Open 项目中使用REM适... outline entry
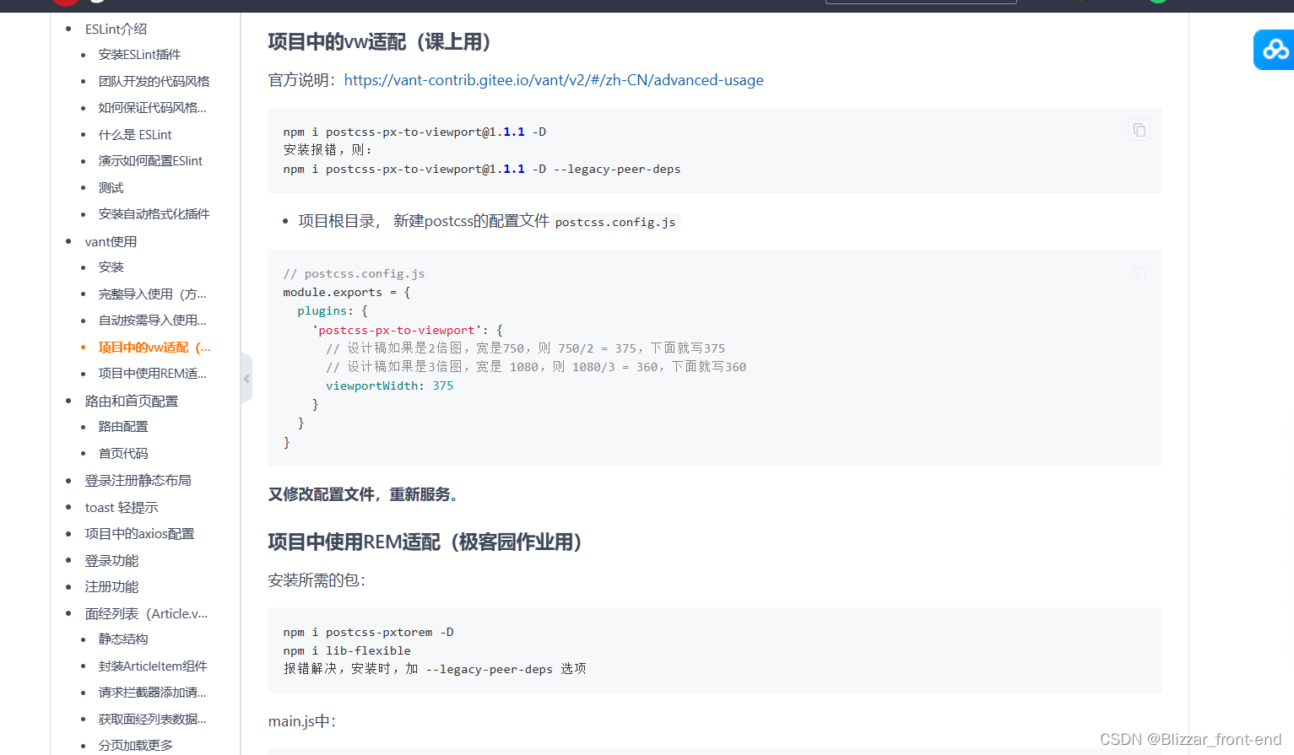 tap(152, 374)
